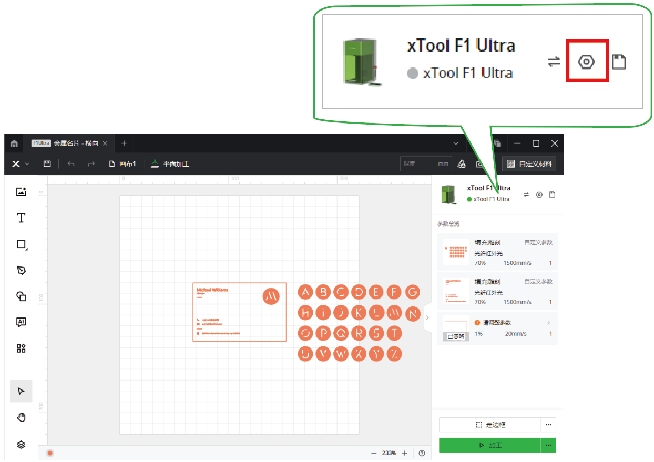654x462 pixels.
Task: Open the apps grid tool
Action: click(x=21, y=348)
